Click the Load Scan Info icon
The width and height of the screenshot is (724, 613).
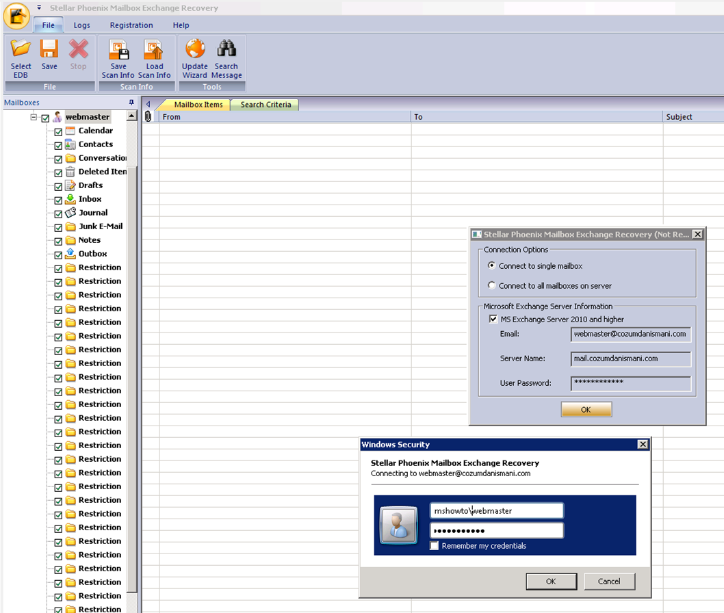point(154,50)
